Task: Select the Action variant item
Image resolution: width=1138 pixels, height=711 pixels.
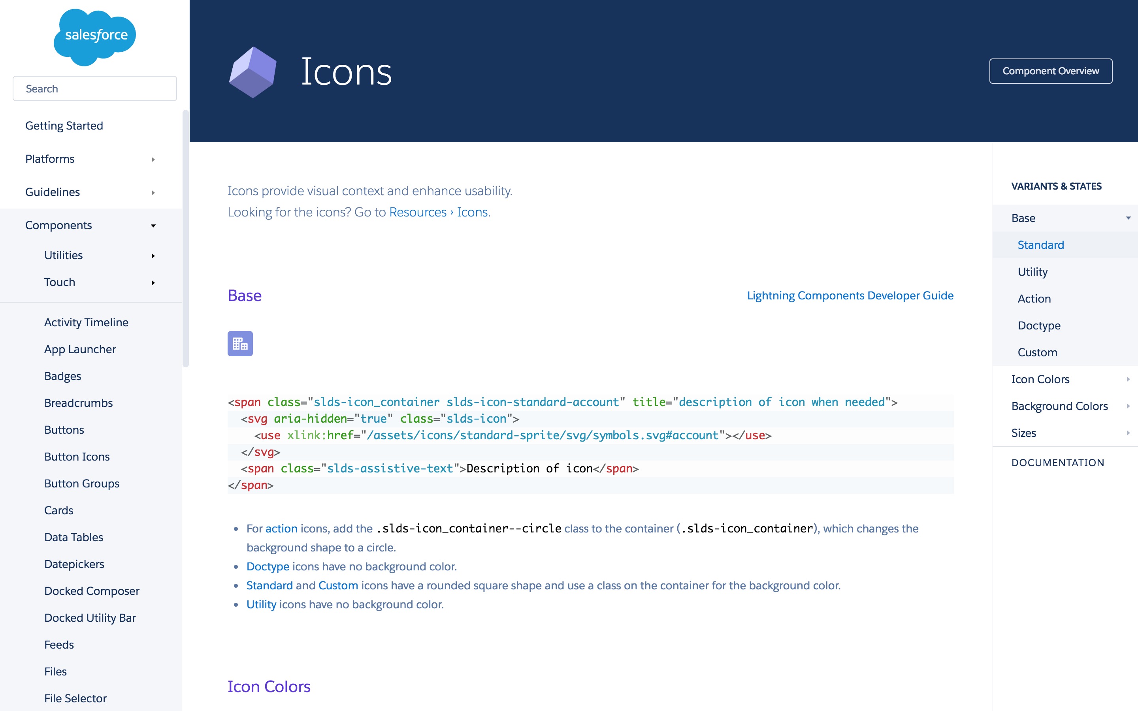Action: 1034,298
